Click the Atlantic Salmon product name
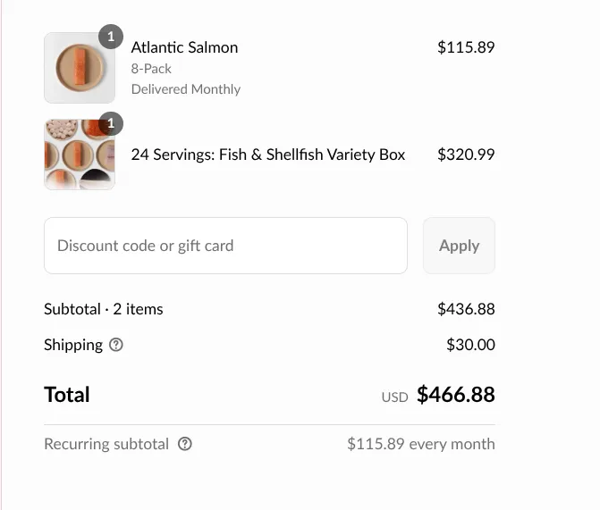 (x=184, y=47)
